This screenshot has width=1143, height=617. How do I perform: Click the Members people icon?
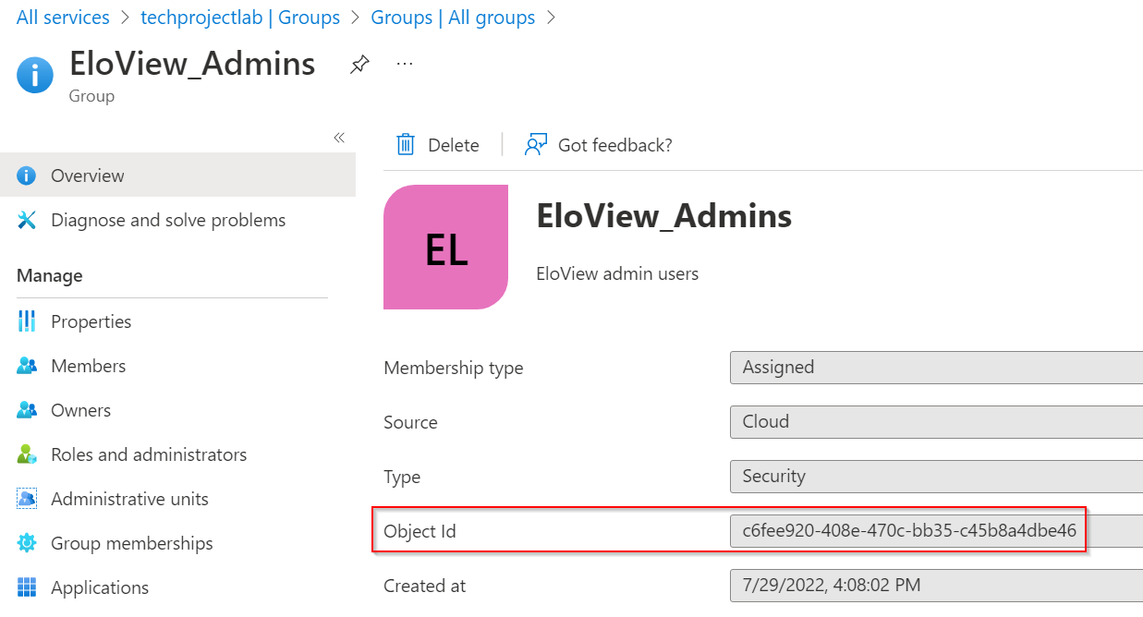click(27, 366)
